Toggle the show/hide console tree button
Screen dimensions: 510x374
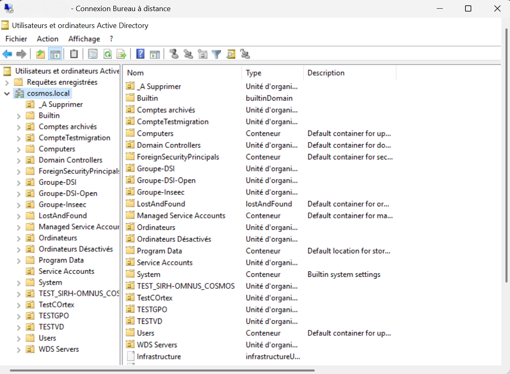click(55, 54)
